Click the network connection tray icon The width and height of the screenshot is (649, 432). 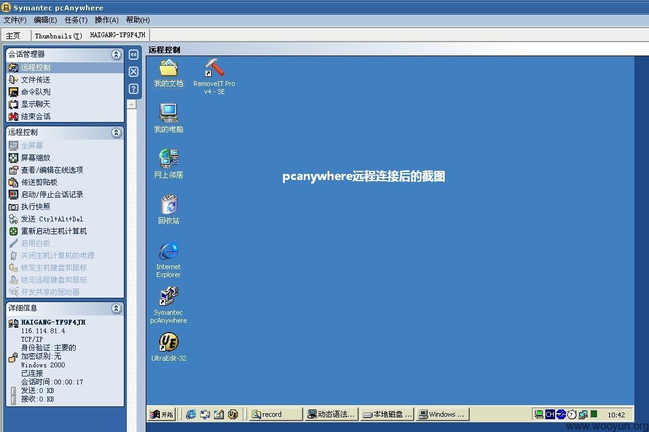pyautogui.click(x=583, y=414)
